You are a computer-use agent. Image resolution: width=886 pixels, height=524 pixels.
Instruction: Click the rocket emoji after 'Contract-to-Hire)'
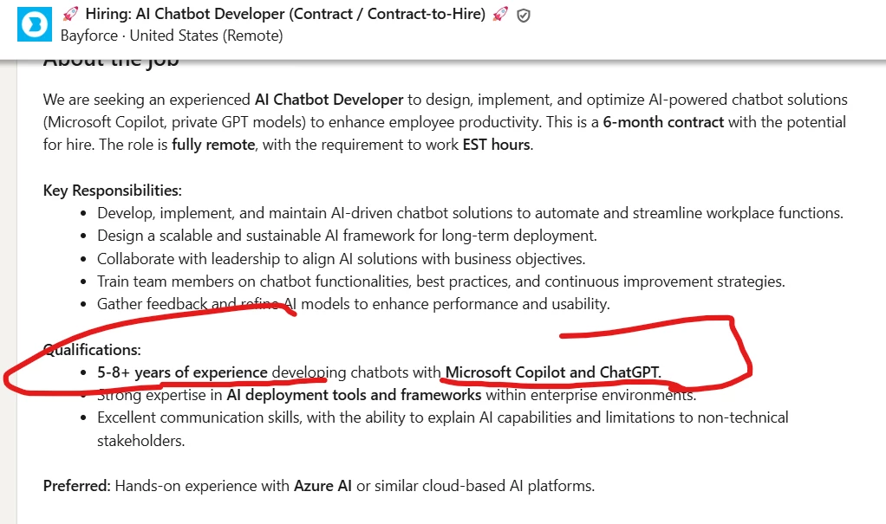tap(500, 14)
